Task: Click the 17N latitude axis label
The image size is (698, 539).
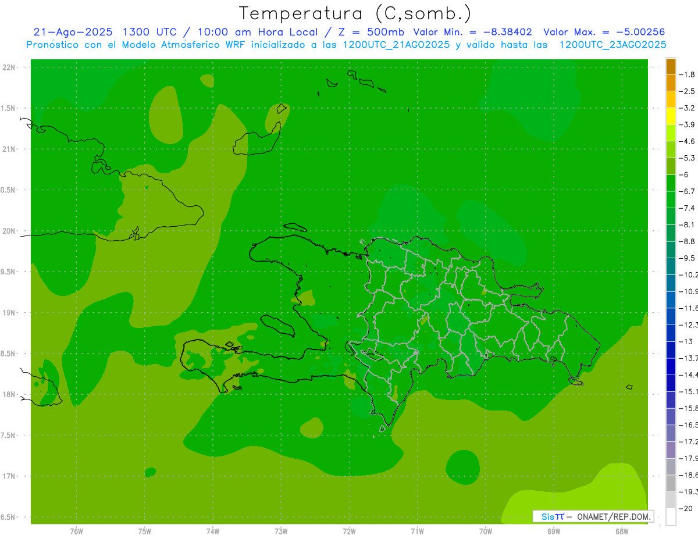Action: click(9, 476)
